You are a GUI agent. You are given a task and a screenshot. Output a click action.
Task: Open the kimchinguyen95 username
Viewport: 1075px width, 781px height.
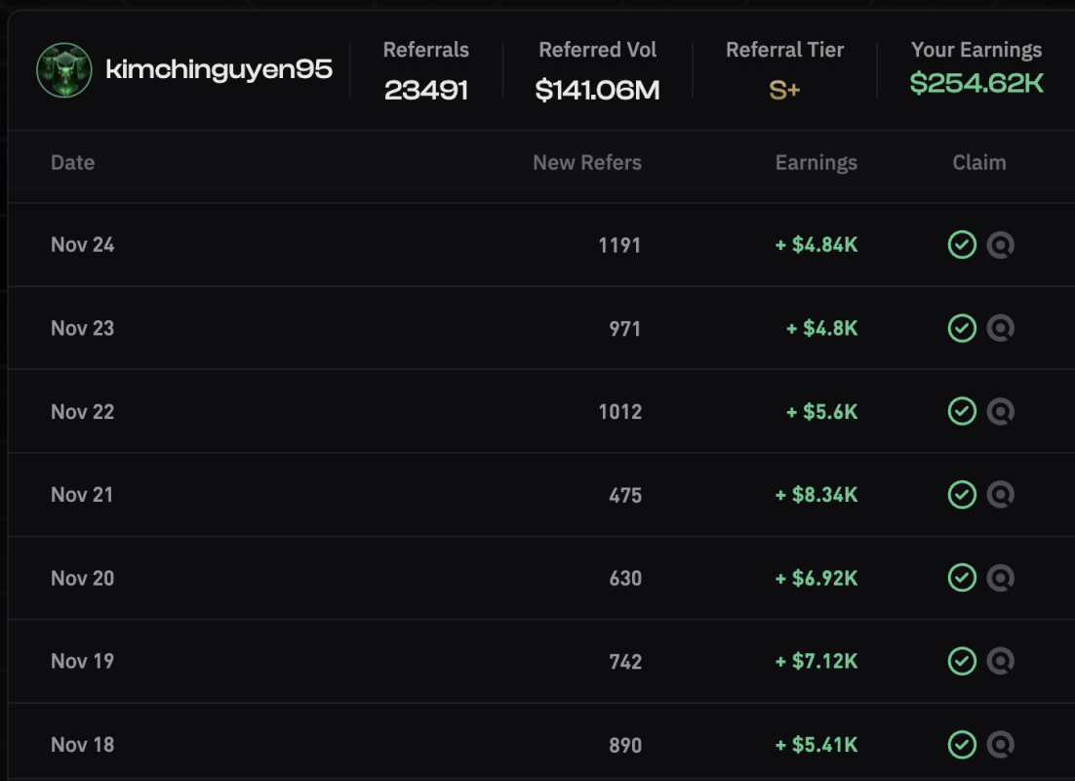pyautogui.click(x=219, y=69)
